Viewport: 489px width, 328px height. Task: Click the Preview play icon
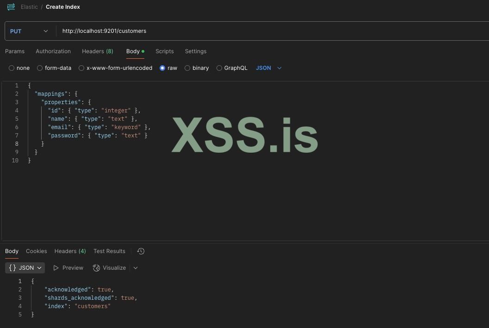pyautogui.click(x=56, y=268)
